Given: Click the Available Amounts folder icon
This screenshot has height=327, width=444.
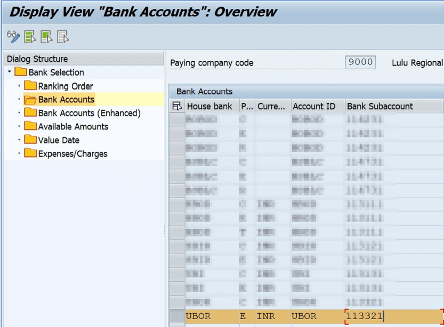Looking at the screenshot, I should click(x=30, y=126).
